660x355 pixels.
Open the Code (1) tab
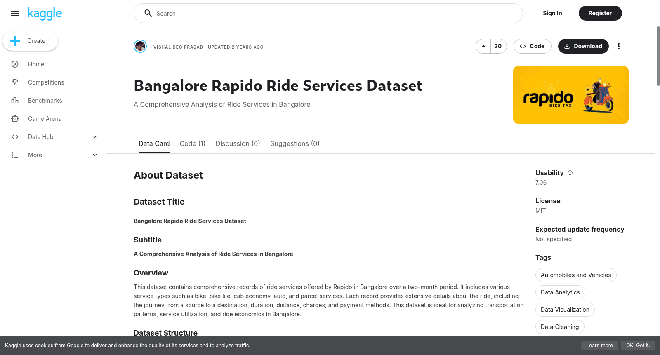pyautogui.click(x=192, y=143)
